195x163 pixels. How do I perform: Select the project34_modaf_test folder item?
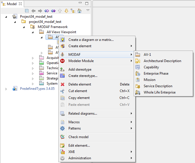coord(45,22)
